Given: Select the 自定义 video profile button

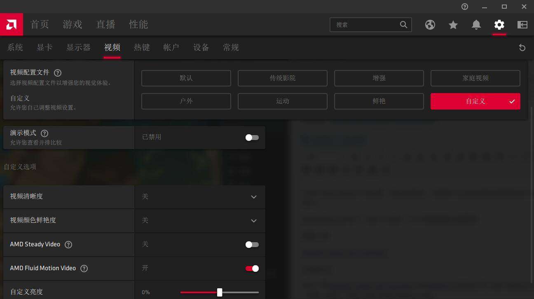Looking at the screenshot, I should pos(475,101).
